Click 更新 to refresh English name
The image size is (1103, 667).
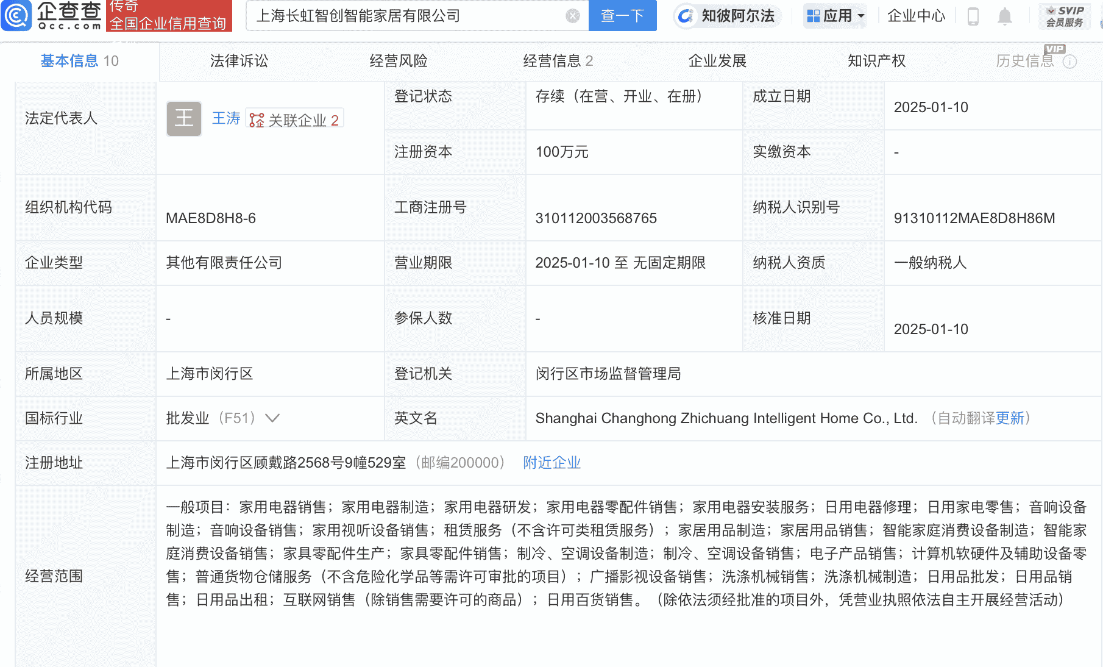(x=1010, y=418)
